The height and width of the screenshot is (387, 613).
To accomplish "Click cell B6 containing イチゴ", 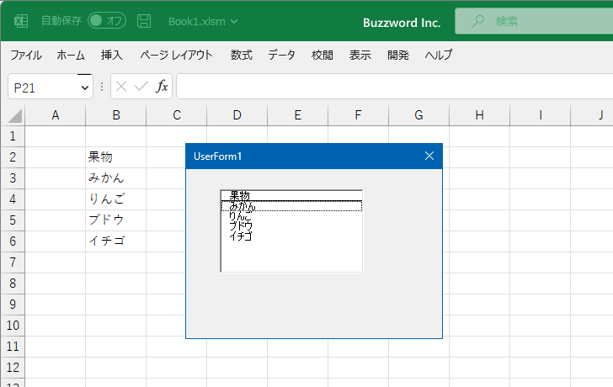I will coord(115,241).
